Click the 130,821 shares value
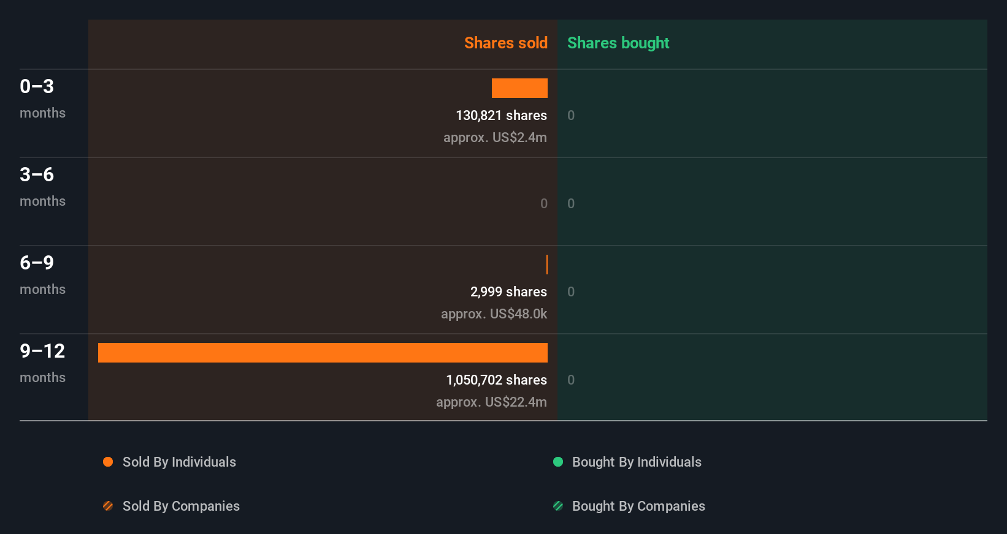This screenshot has width=1007, height=534. (501, 115)
